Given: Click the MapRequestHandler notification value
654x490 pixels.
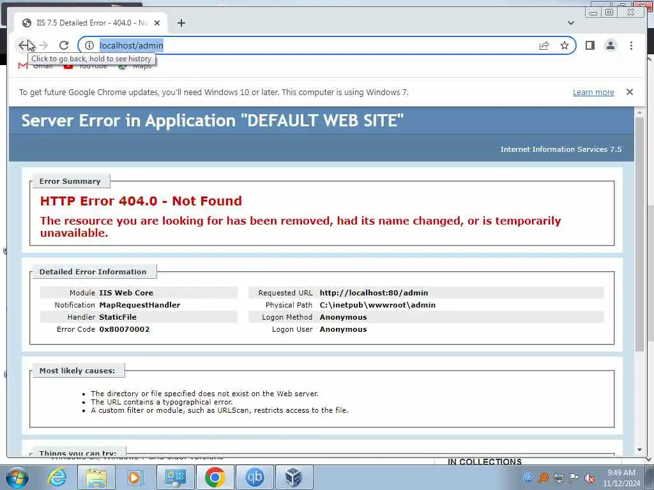Looking at the screenshot, I should tap(140, 305).
